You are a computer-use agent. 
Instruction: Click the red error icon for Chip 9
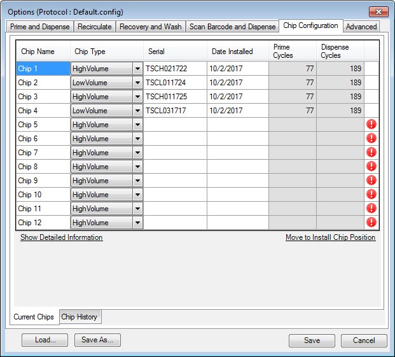coord(371,181)
